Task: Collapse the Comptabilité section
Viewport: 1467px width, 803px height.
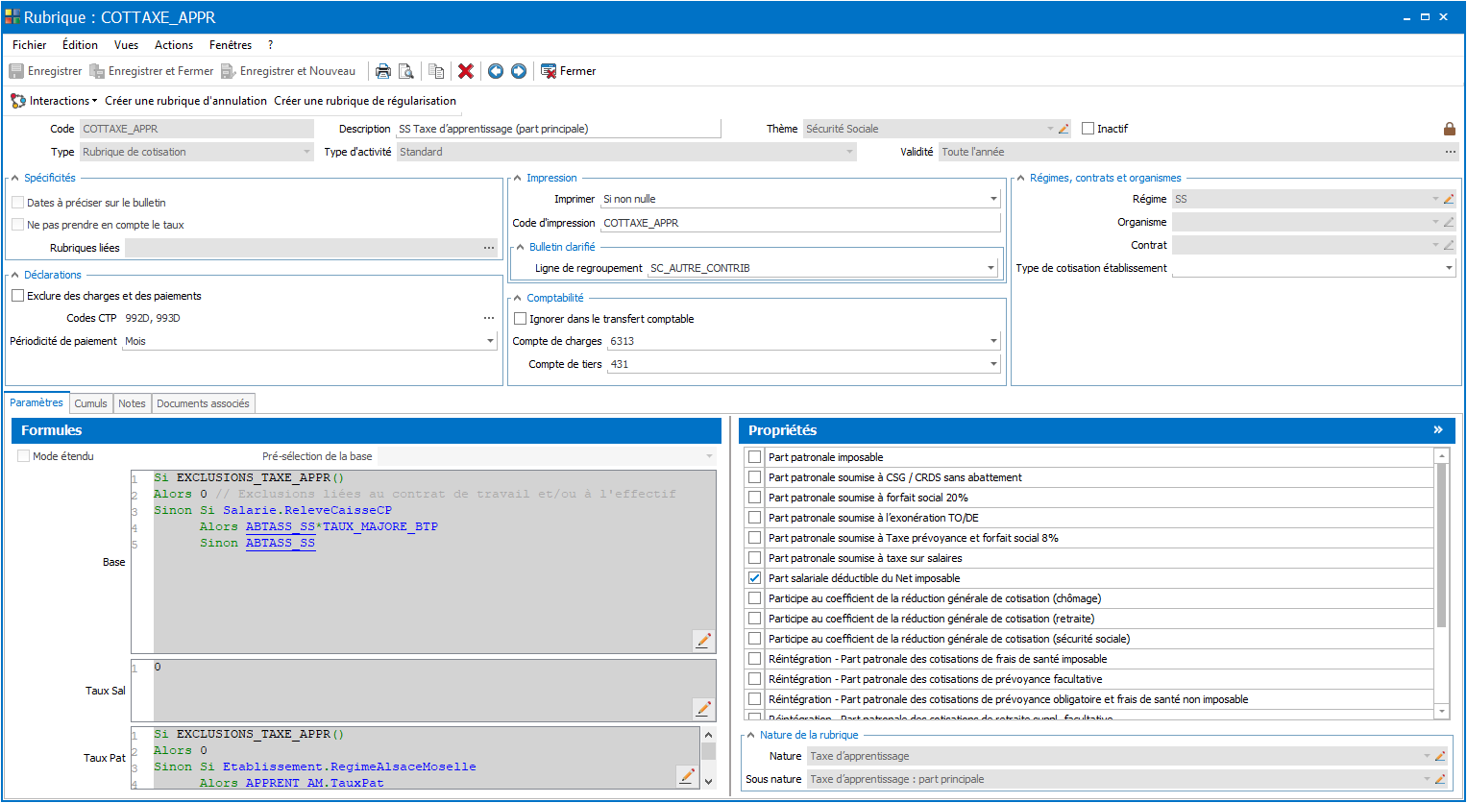Action: coord(518,298)
